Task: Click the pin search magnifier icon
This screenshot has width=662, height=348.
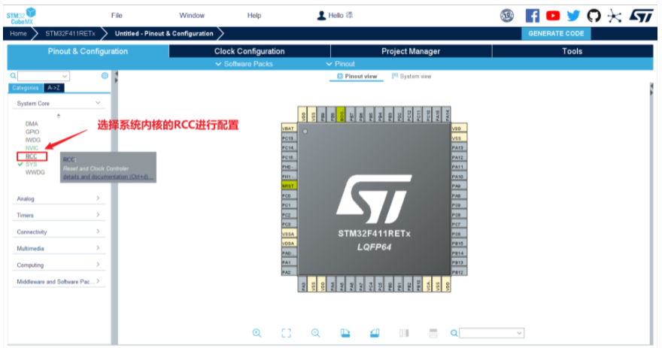Action: pos(454,333)
